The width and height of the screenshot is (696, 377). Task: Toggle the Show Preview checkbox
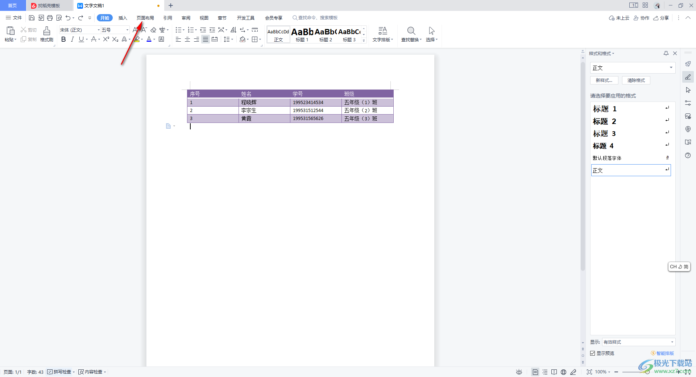(592, 353)
